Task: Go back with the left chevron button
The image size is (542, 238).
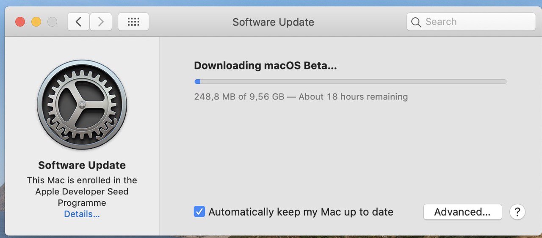Action: [78, 22]
